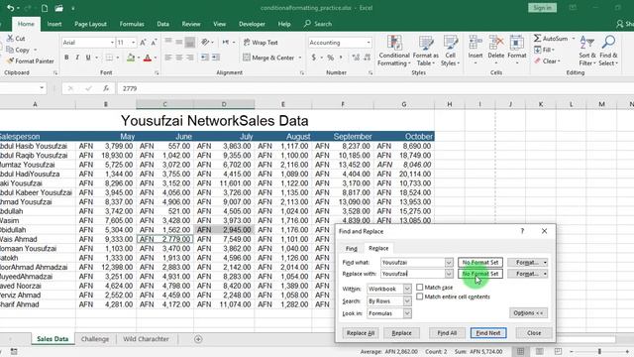The image size is (634, 357).
Task: Open the Look in Formulas dropdown
Action: 407,313
